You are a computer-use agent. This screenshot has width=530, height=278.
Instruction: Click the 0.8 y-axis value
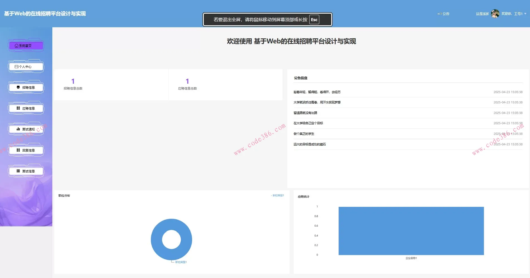click(x=316, y=216)
